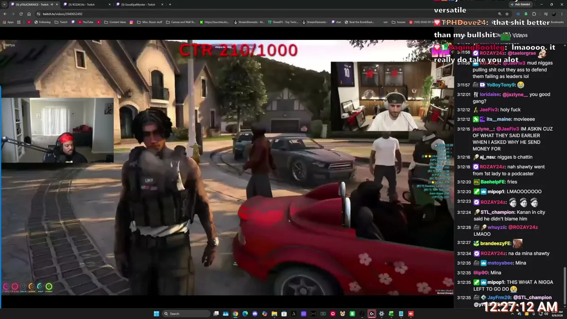567x319 pixels.
Task: Open Task View from the taskbar
Action: [216, 314]
